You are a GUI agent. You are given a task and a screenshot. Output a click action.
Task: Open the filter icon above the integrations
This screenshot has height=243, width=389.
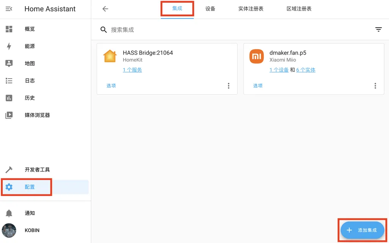tap(378, 29)
